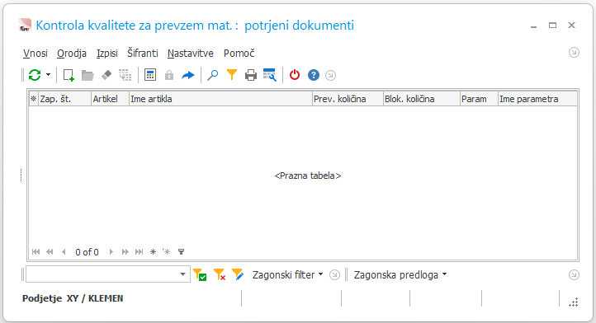Click the green refresh icon
Screen dimensions: 596x323
point(35,75)
